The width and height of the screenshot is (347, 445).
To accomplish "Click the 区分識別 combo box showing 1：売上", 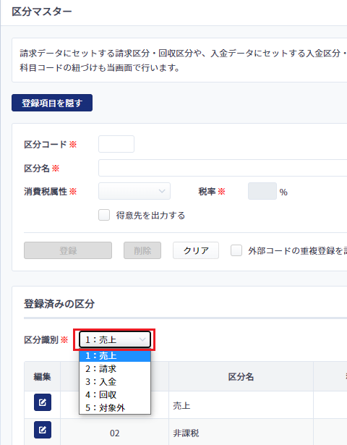I will [114, 339].
